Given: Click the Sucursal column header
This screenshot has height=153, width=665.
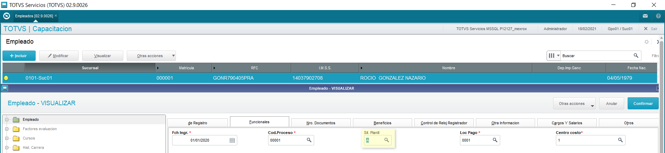Looking at the screenshot, I should coord(90,68).
